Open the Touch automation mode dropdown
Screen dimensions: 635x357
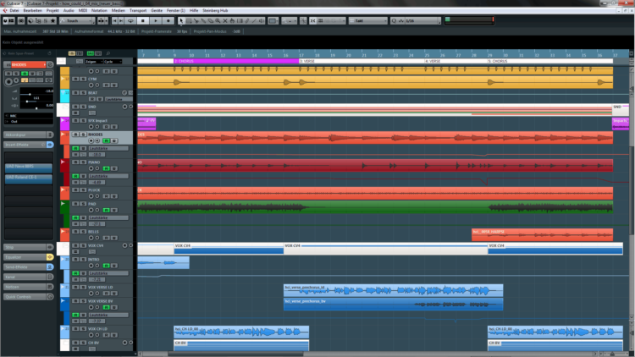pos(77,20)
